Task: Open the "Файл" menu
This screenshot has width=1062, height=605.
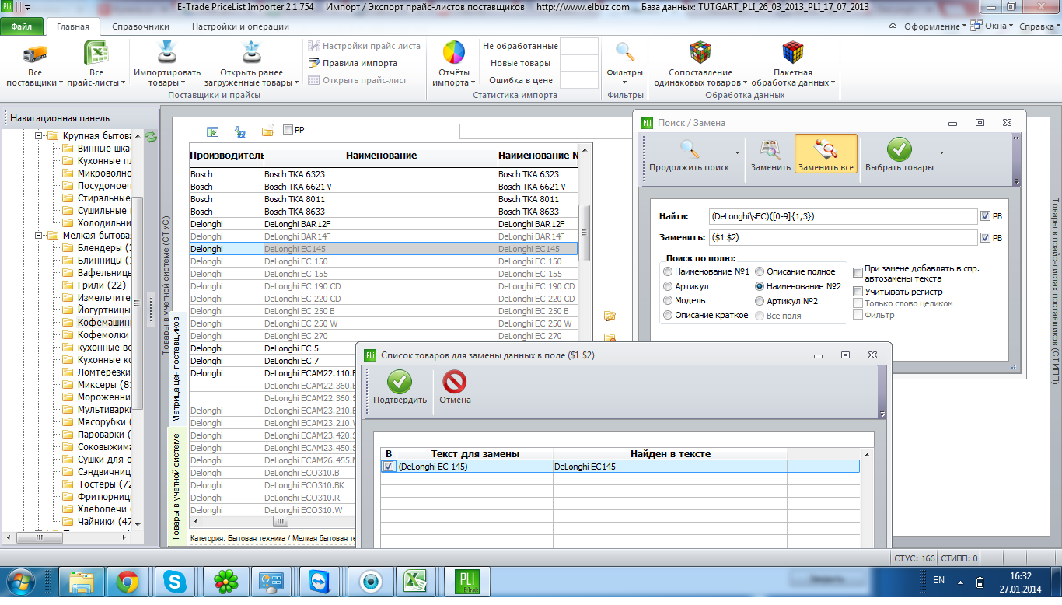Action: (22, 26)
